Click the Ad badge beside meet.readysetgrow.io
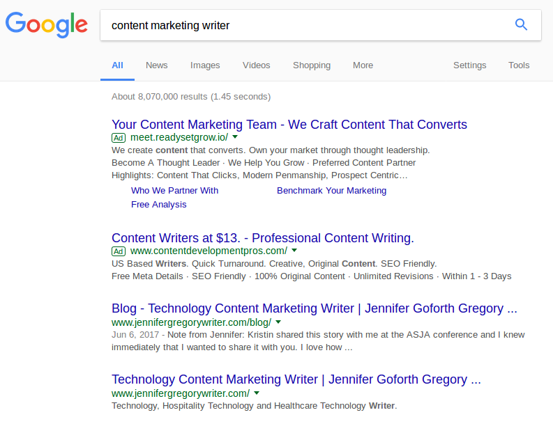 tap(119, 138)
